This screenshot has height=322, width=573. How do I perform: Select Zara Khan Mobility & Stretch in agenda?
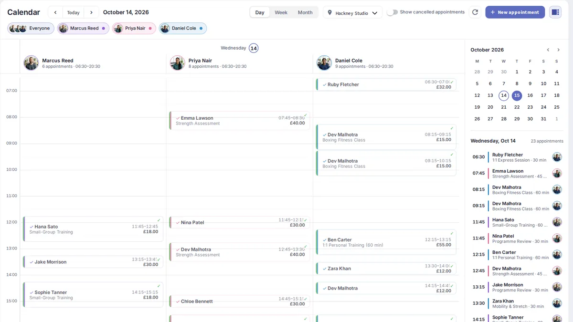tap(517, 303)
